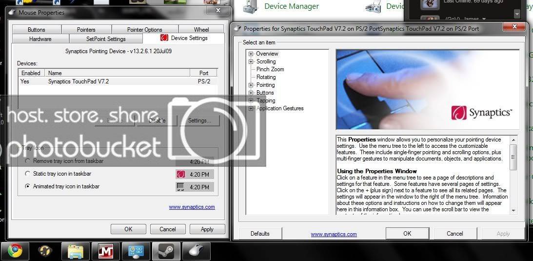Close the Mouse Properties window

click(x=218, y=11)
